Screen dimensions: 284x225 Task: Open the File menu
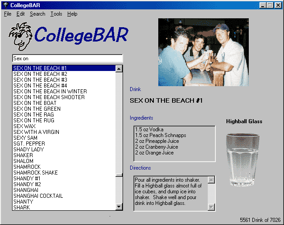pos(8,14)
